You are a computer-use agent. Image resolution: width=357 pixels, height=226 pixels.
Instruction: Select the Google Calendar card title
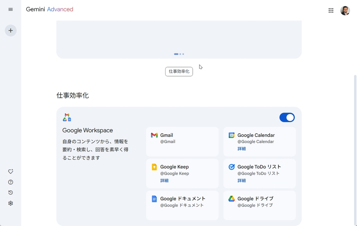click(x=256, y=135)
